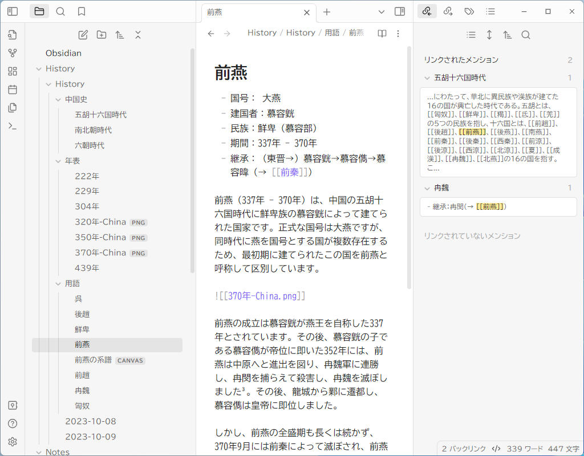Image resolution: width=584 pixels, height=456 pixels.
Task: Open the search panel in left sidebar
Action: point(60,11)
